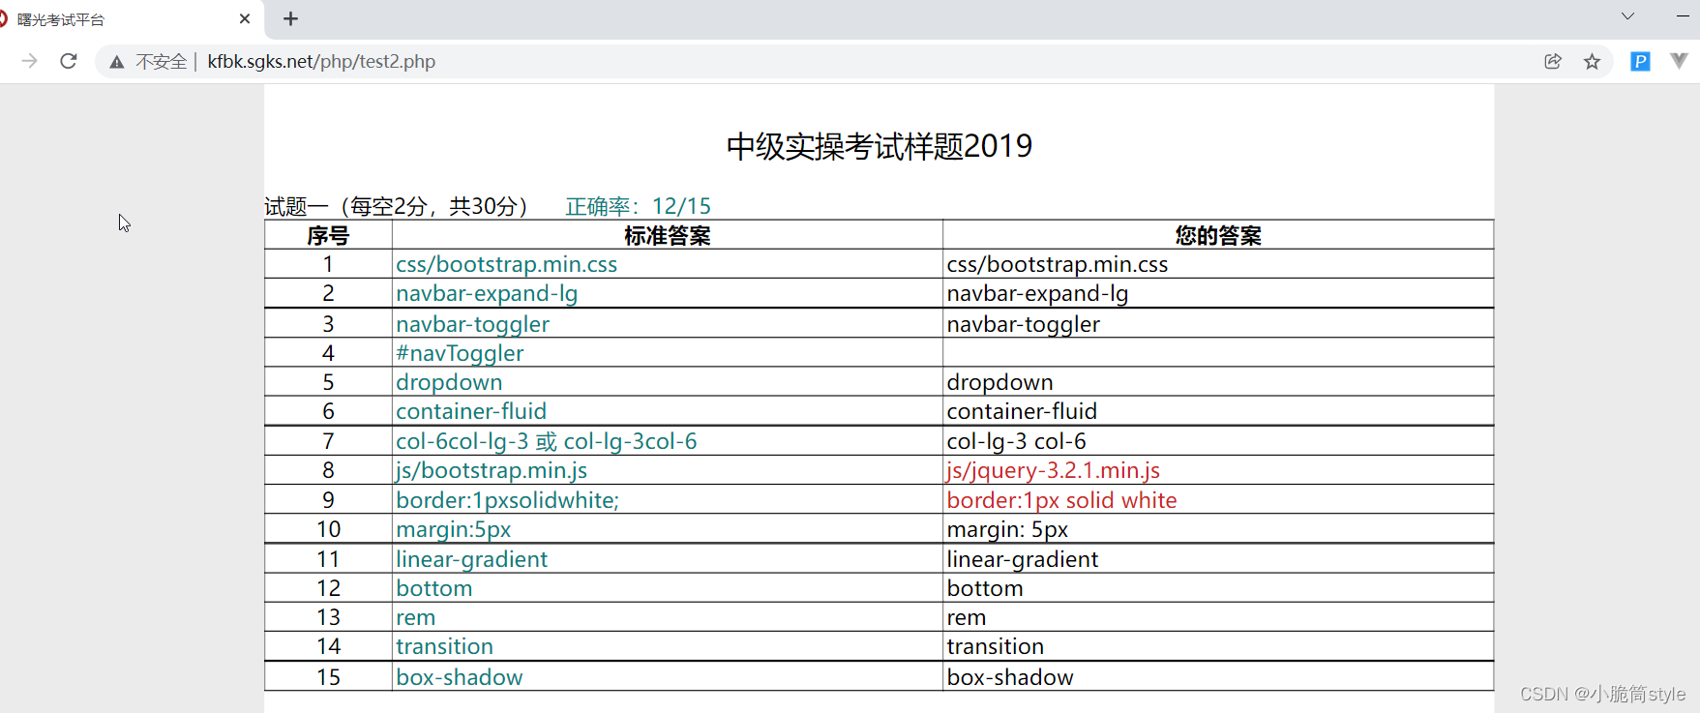Image resolution: width=1700 pixels, height=713 pixels.
Task: Click your answer box-shadow
Action: 1009,677
